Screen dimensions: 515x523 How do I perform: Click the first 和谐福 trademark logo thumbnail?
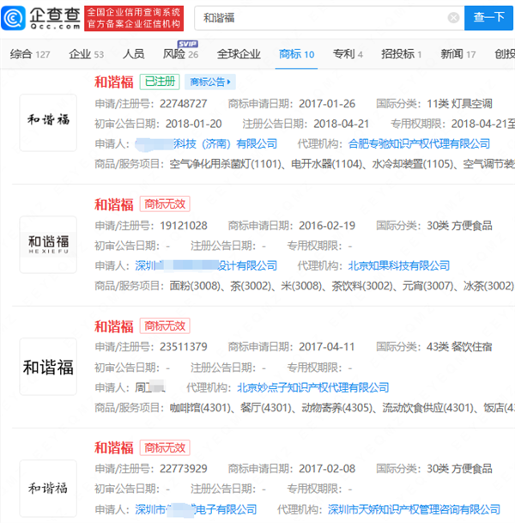tap(47, 122)
